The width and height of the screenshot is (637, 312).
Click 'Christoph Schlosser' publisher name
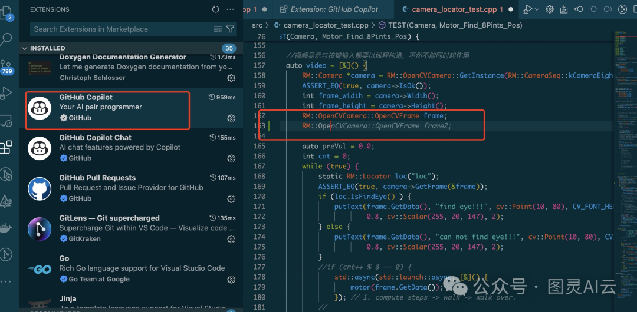click(x=92, y=78)
